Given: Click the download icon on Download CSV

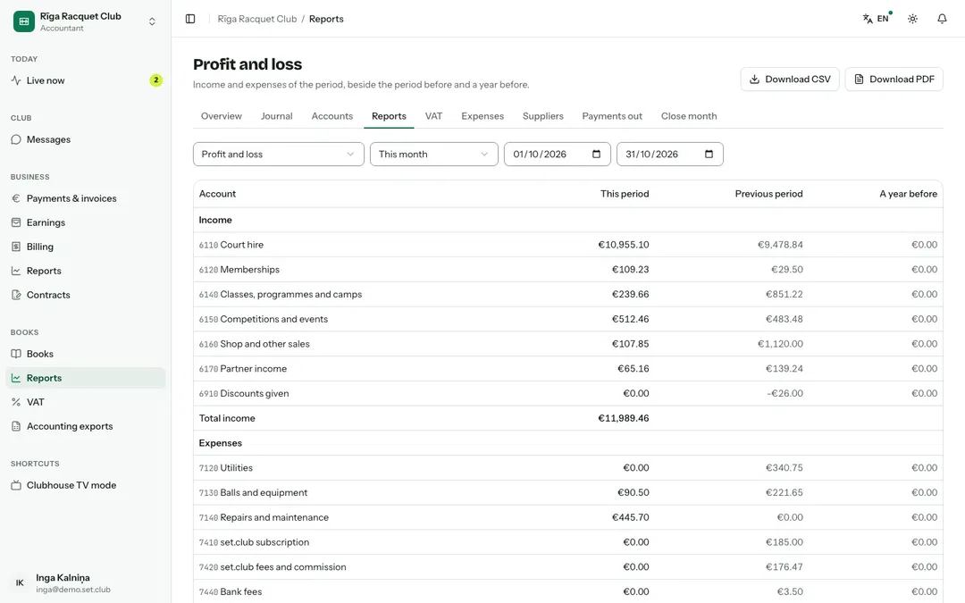Looking at the screenshot, I should click(754, 80).
